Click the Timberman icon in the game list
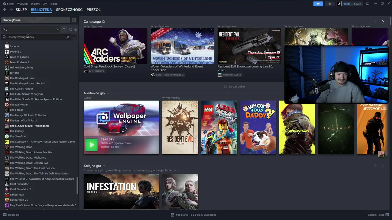The width and height of the screenshot is (392, 220). [x=7, y=195]
